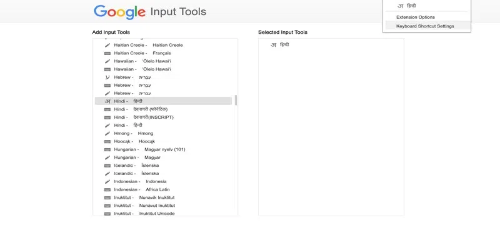Click the pencil icon beside Haitian Creole - Haitian Creole
This screenshot has height=250, width=500.
point(107,45)
